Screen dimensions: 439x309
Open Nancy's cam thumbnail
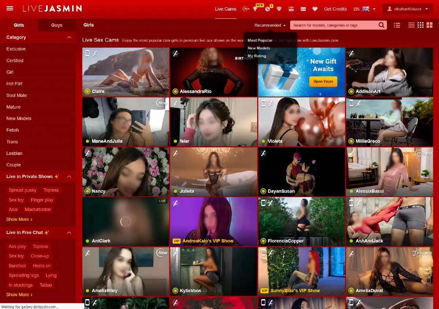pyautogui.click(x=126, y=172)
